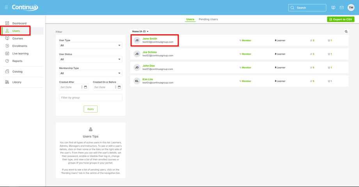
Task: Open Live learning in the sidebar
Action: point(20,53)
